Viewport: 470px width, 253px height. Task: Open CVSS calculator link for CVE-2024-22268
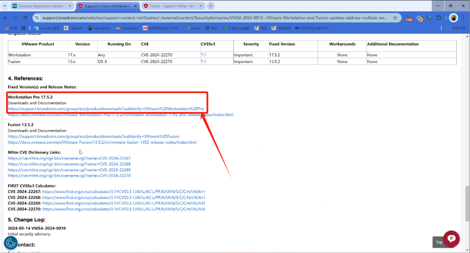pyautogui.click(x=123, y=197)
